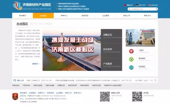Select 战略定位 Strategic Positioning panel

(112, 36)
